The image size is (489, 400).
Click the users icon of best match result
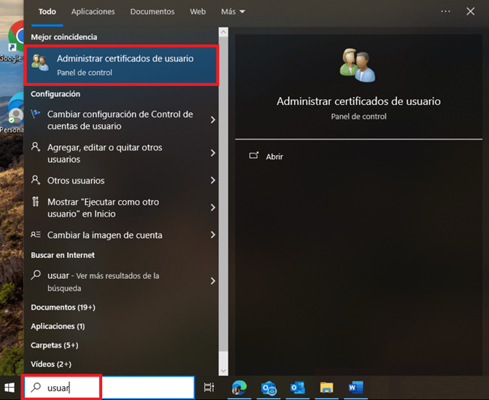[40, 63]
